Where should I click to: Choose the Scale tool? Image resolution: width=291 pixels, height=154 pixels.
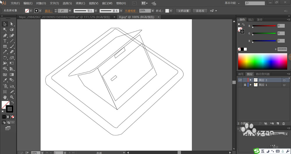(12, 58)
